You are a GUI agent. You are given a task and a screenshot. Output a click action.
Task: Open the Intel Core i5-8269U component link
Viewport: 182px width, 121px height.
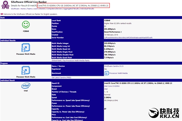click(112, 86)
